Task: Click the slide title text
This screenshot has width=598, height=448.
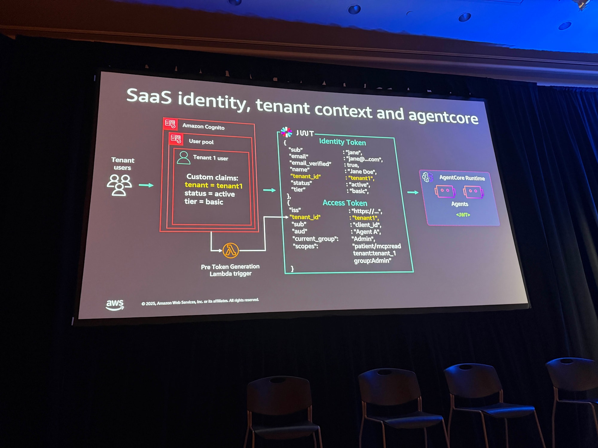Action: (302, 106)
